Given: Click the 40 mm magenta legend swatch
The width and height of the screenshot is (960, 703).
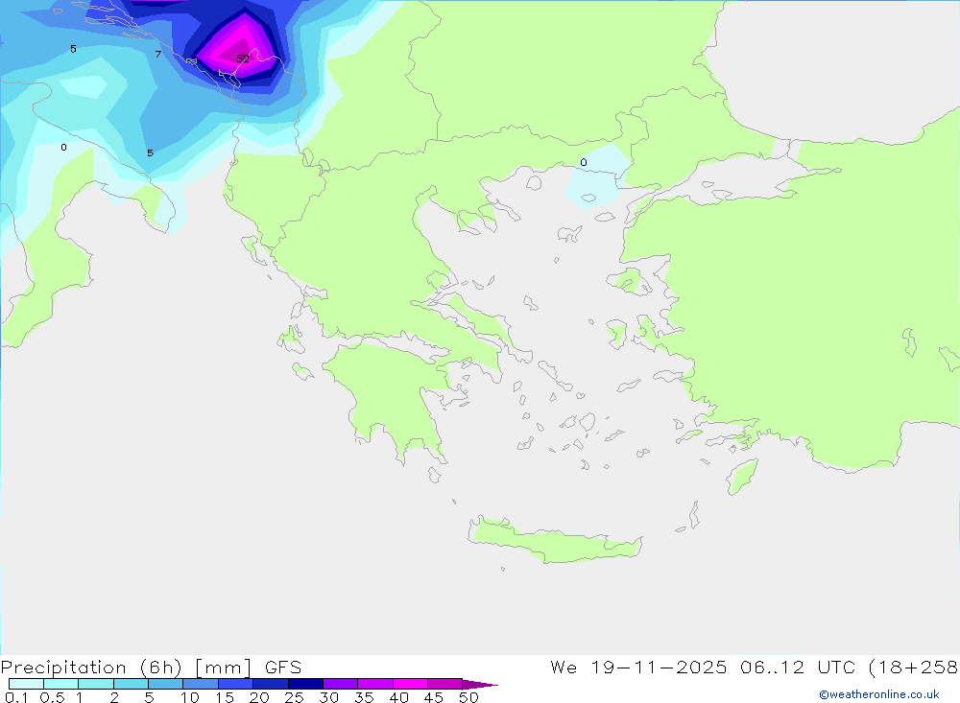Looking at the screenshot, I should 410,684.
